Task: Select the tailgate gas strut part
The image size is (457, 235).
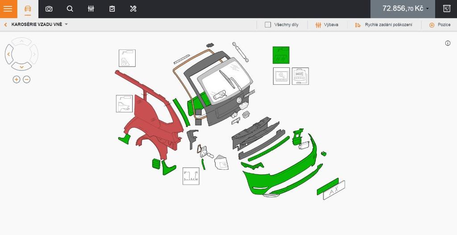Action: click(x=241, y=52)
